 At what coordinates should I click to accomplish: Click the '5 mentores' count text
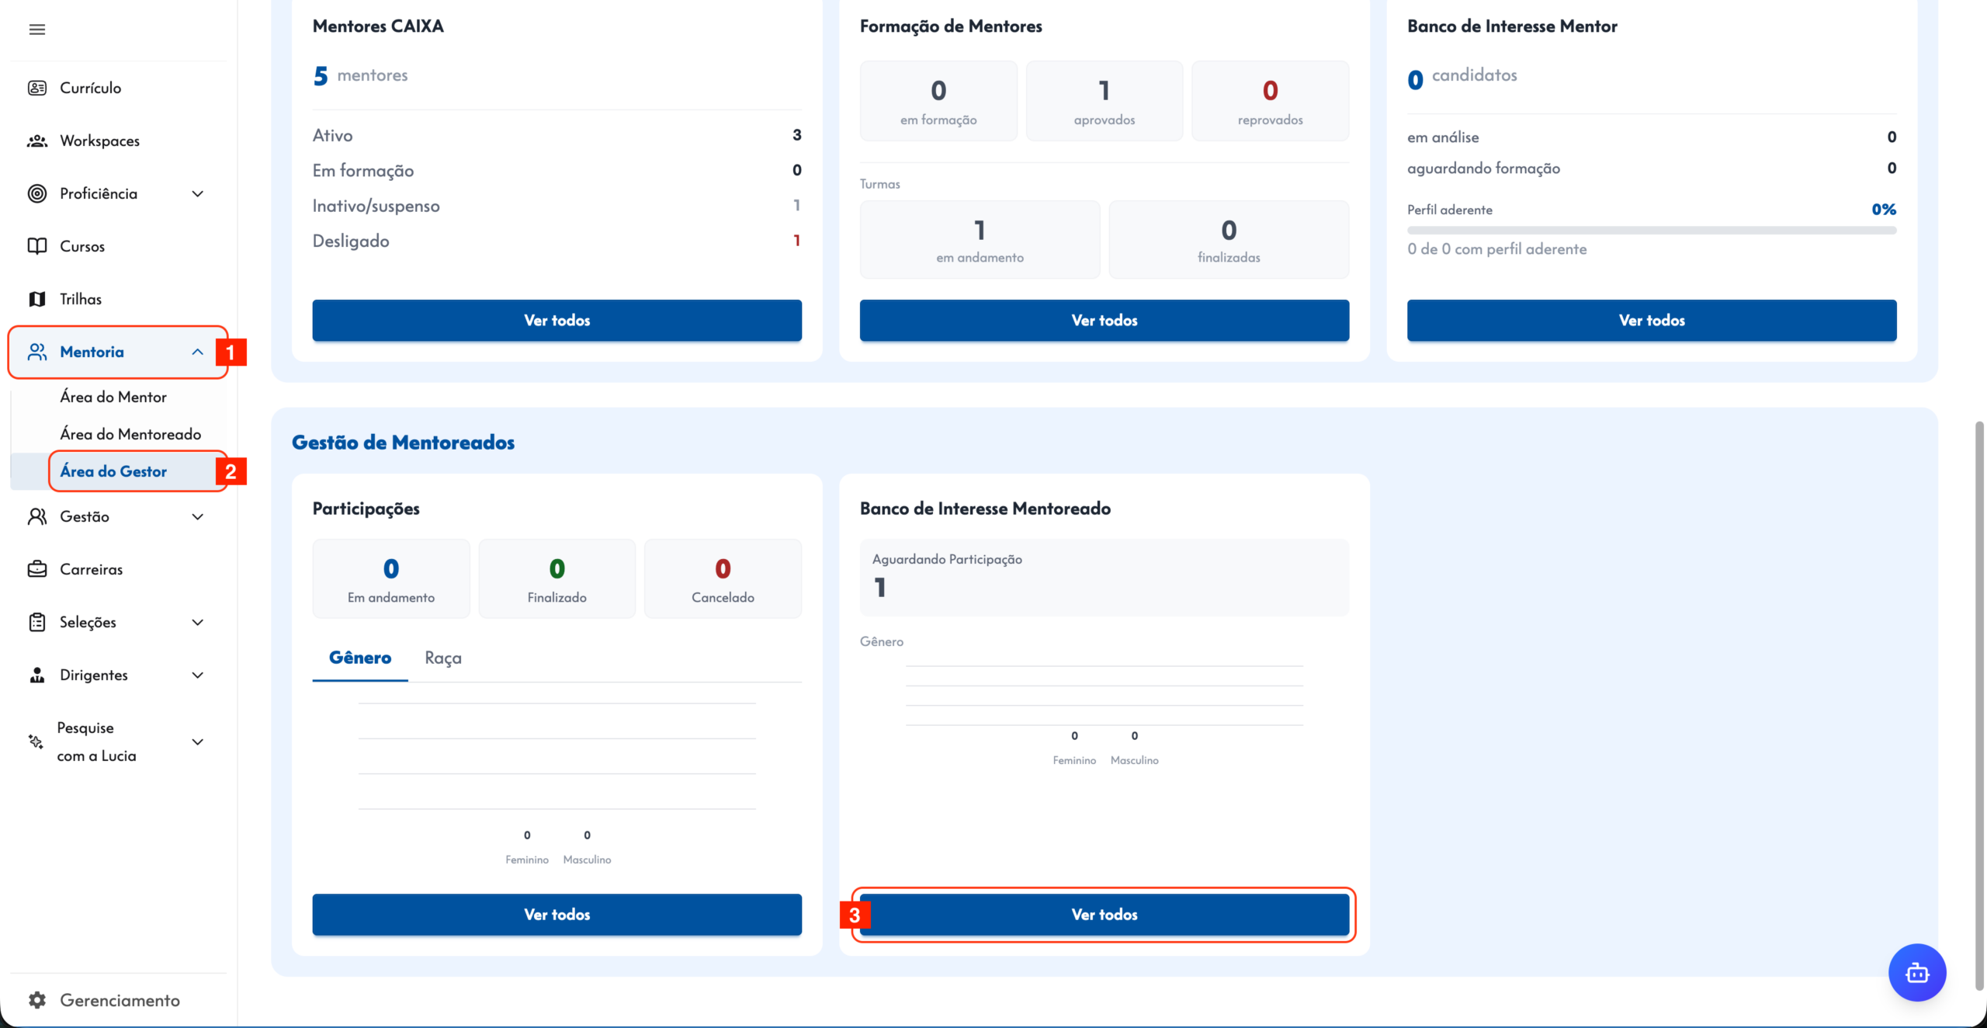click(x=360, y=75)
